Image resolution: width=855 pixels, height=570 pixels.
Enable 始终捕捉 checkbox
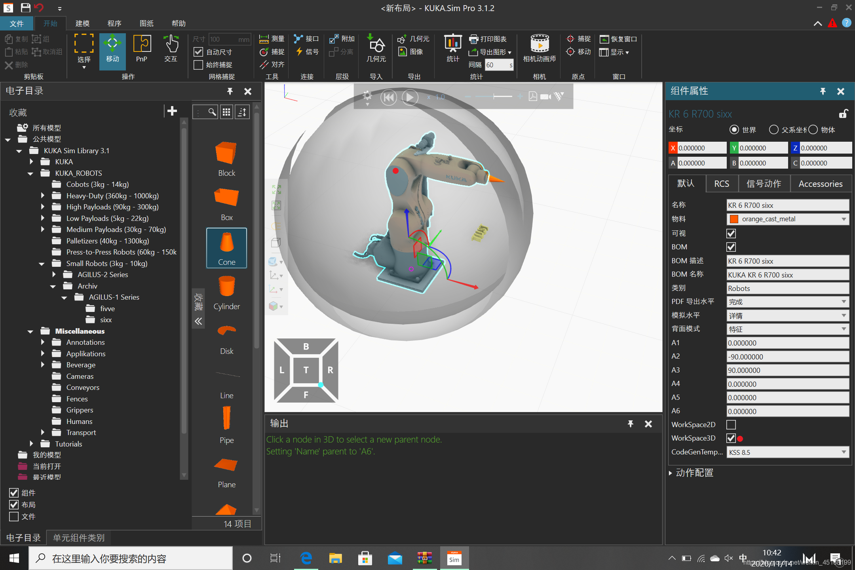click(198, 65)
